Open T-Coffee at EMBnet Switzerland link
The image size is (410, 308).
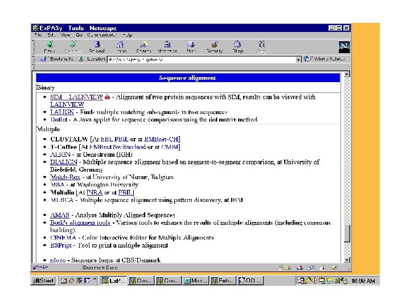(117, 147)
